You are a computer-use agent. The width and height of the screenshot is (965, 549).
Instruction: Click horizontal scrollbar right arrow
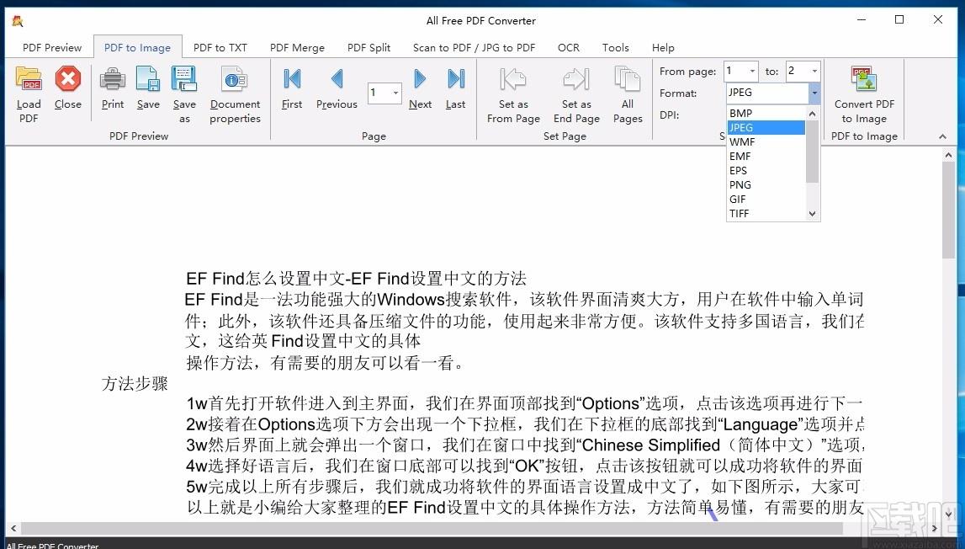pyautogui.click(x=934, y=529)
